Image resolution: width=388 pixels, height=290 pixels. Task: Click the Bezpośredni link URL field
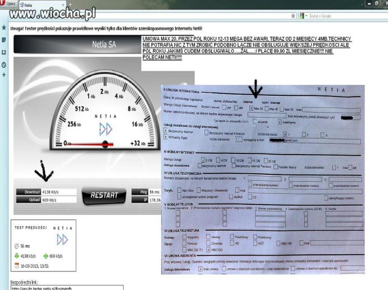click(67, 288)
